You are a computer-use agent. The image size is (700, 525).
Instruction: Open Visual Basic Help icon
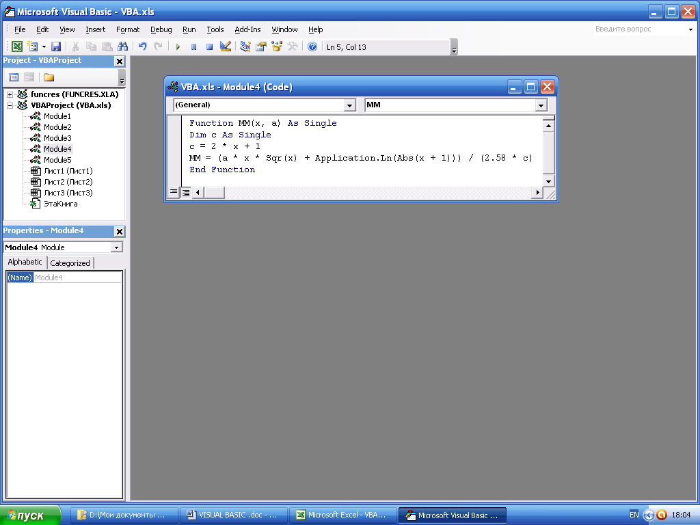[312, 46]
